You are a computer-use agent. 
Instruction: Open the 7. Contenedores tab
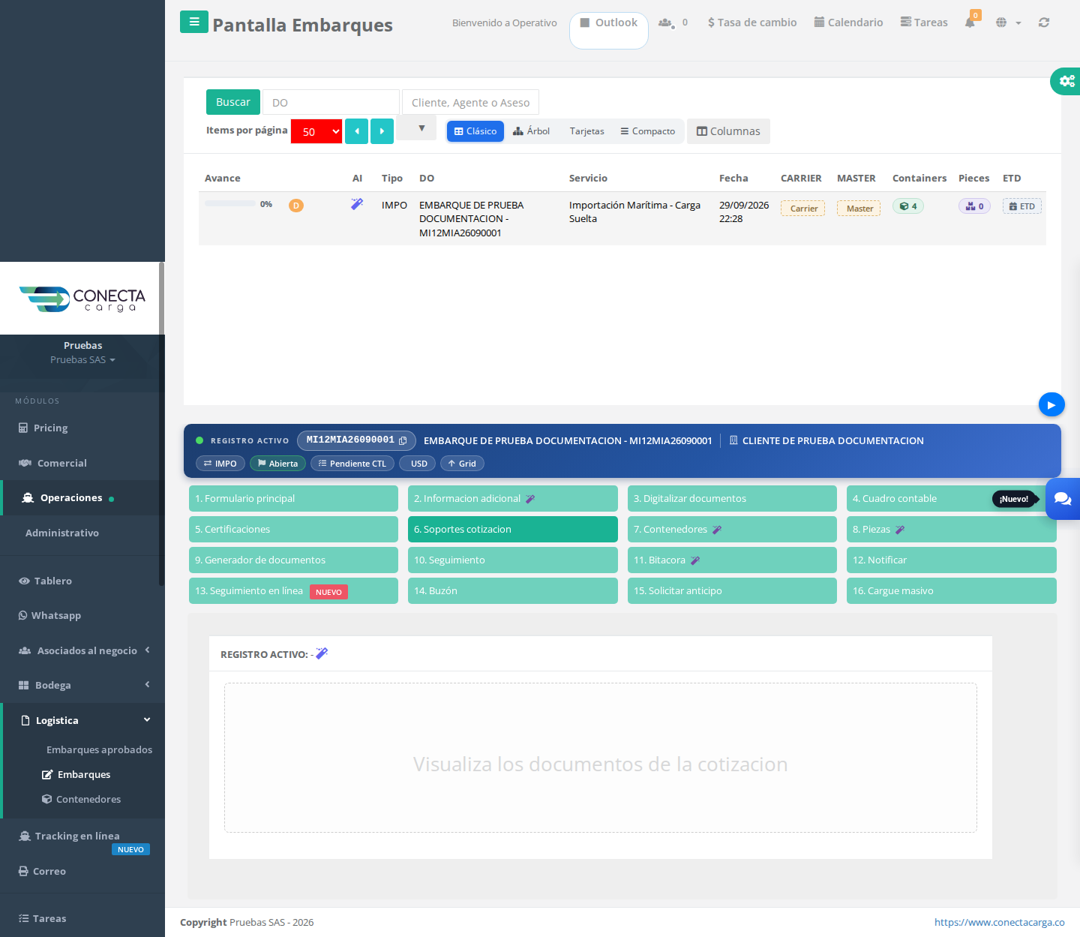pyautogui.click(x=732, y=530)
